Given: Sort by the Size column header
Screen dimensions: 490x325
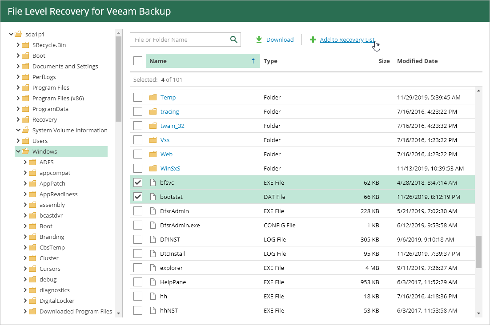Looking at the screenshot, I should click(x=384, y=61).
